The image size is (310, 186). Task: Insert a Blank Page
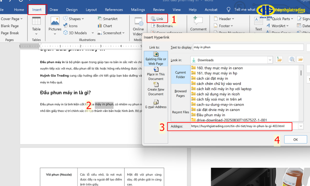click(x=10, y=26)
